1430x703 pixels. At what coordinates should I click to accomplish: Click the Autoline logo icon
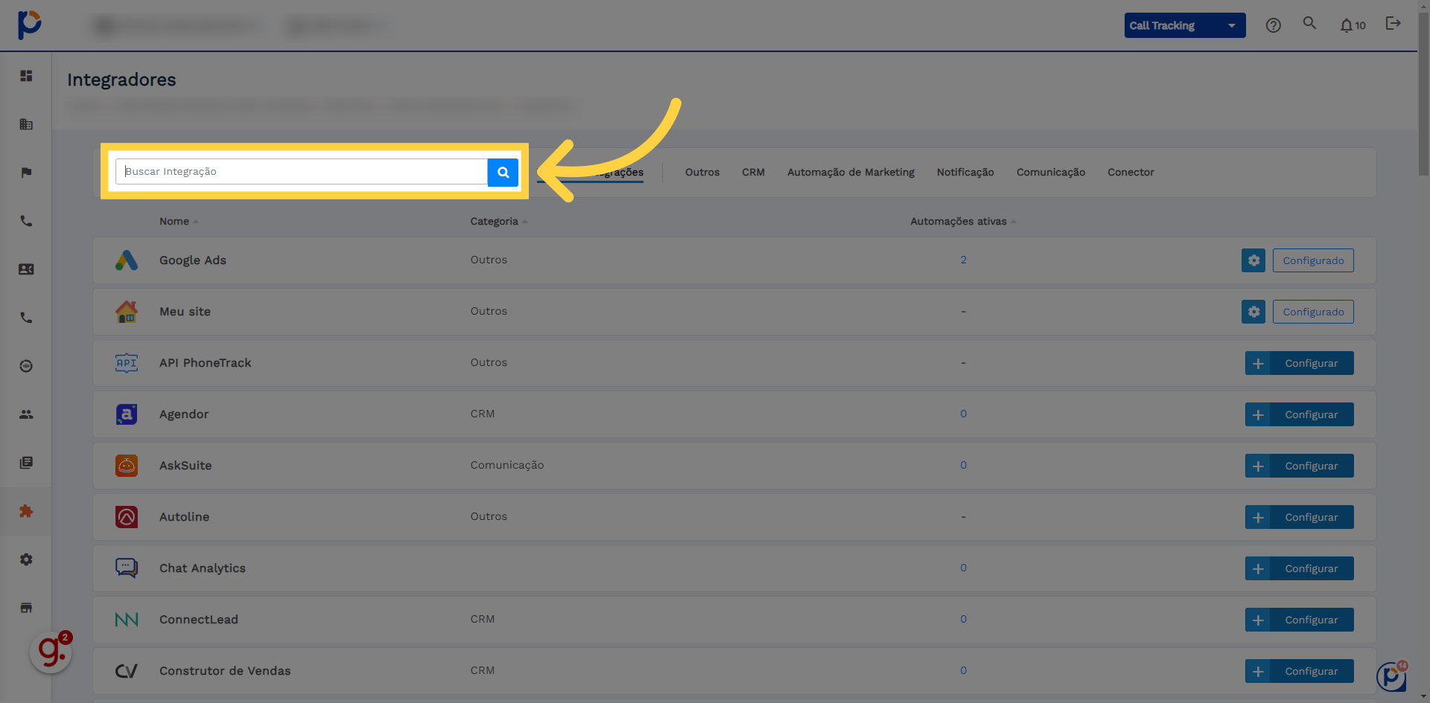pos(127,517)
